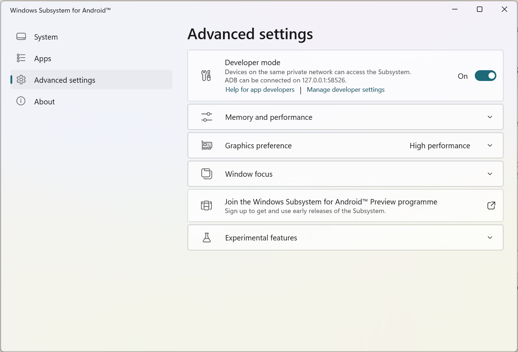Click the System icon in the sidebar
518x352 pixels.
21,37
